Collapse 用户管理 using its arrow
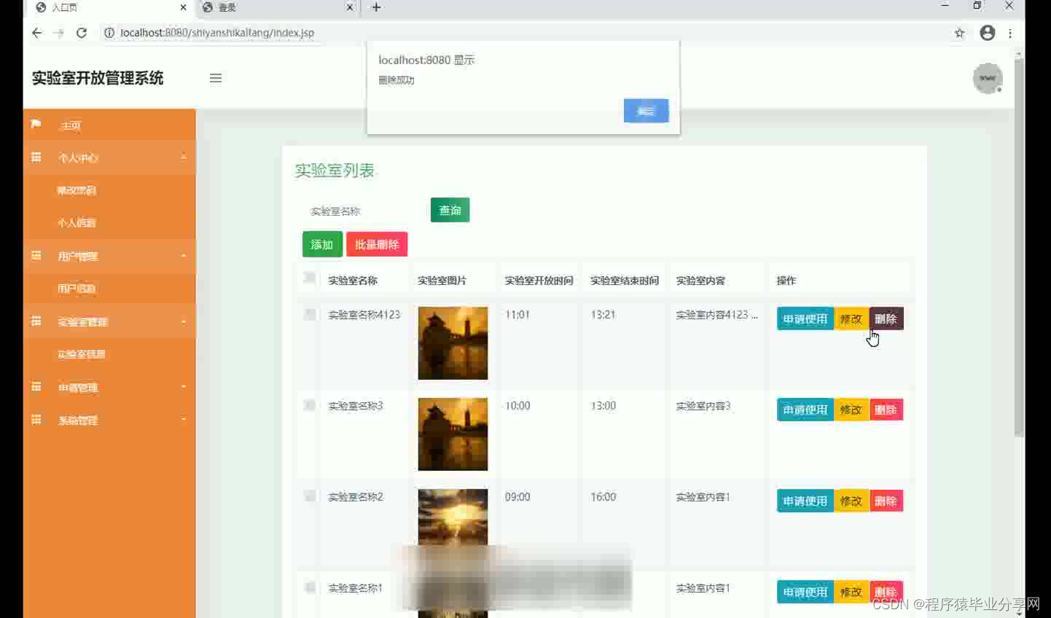1051x618 pixels. point(184,256)
